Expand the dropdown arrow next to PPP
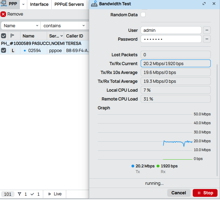The height and width of the screenshot is (200, 220). point(23,4)
